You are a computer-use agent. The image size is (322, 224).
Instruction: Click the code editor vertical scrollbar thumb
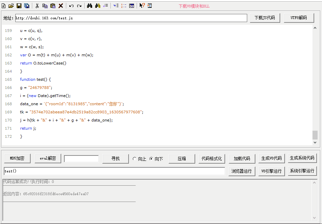[x=315, y=135]
